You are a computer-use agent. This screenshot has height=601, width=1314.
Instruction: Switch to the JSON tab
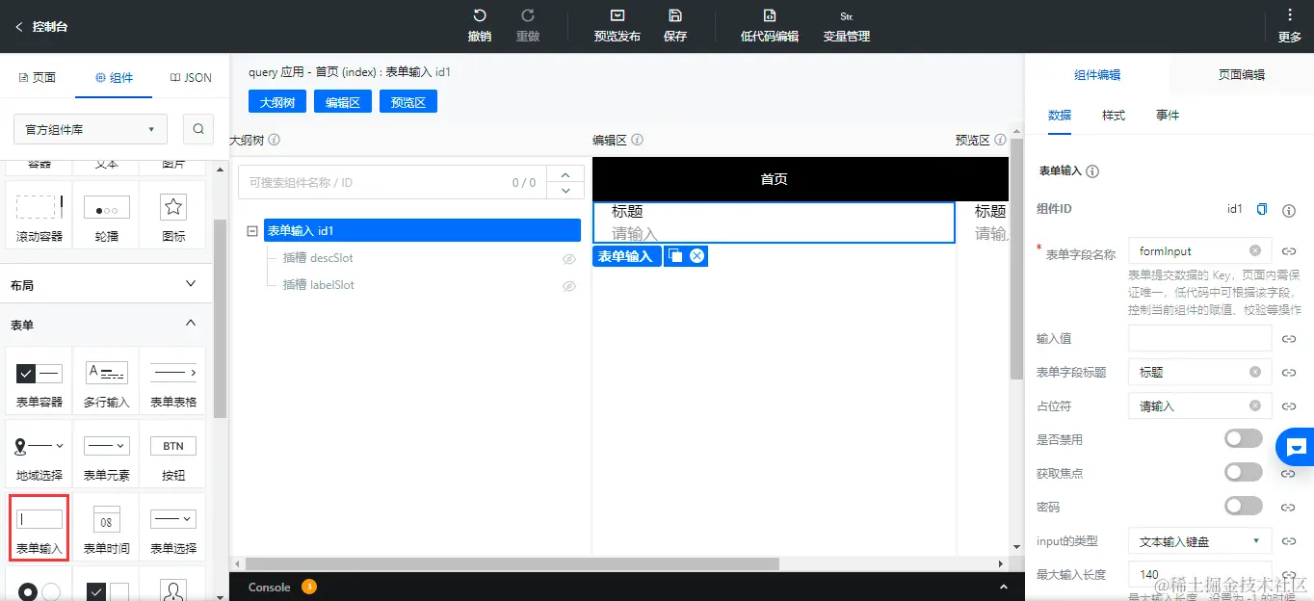click(x=191, y=77)
